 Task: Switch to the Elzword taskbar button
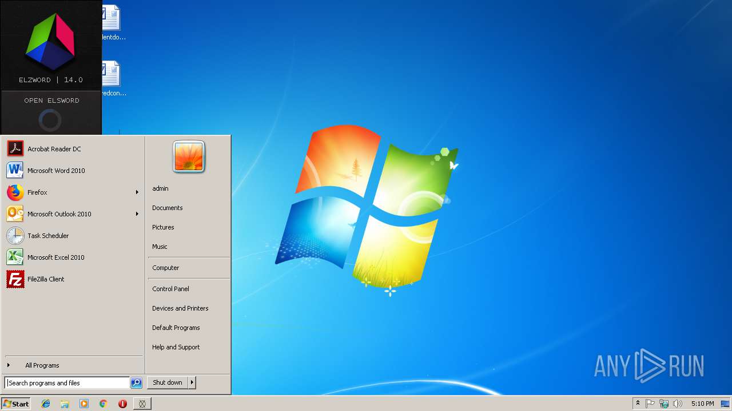coord(142,404)
